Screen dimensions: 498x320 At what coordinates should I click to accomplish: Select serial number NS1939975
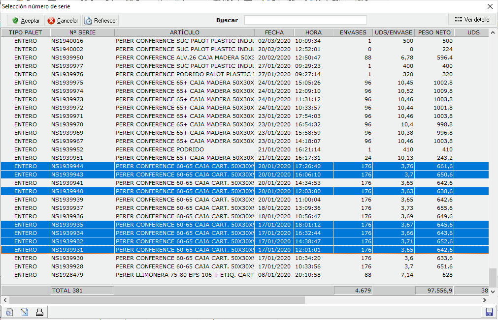pyautogui.click(x=67, y=83)
